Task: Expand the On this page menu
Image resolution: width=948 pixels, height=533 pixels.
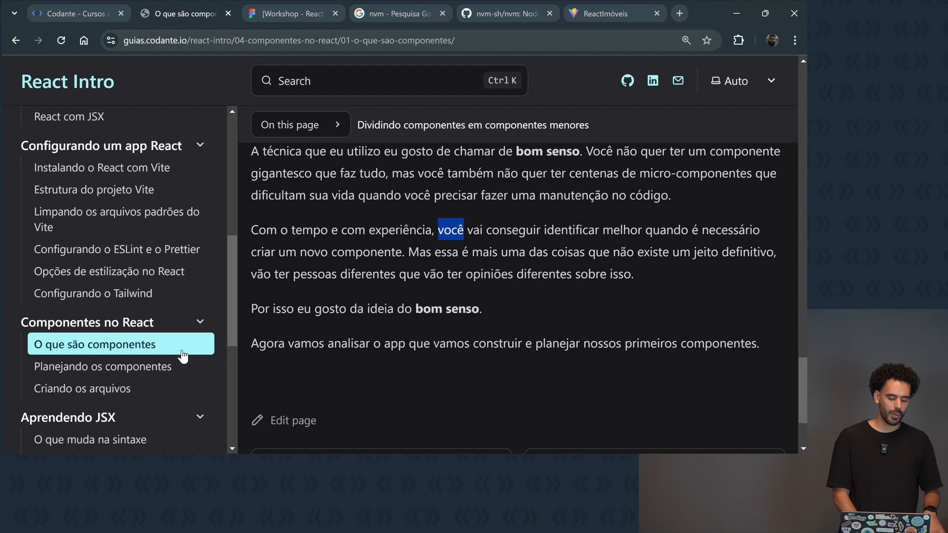Action: pos(300,125)
